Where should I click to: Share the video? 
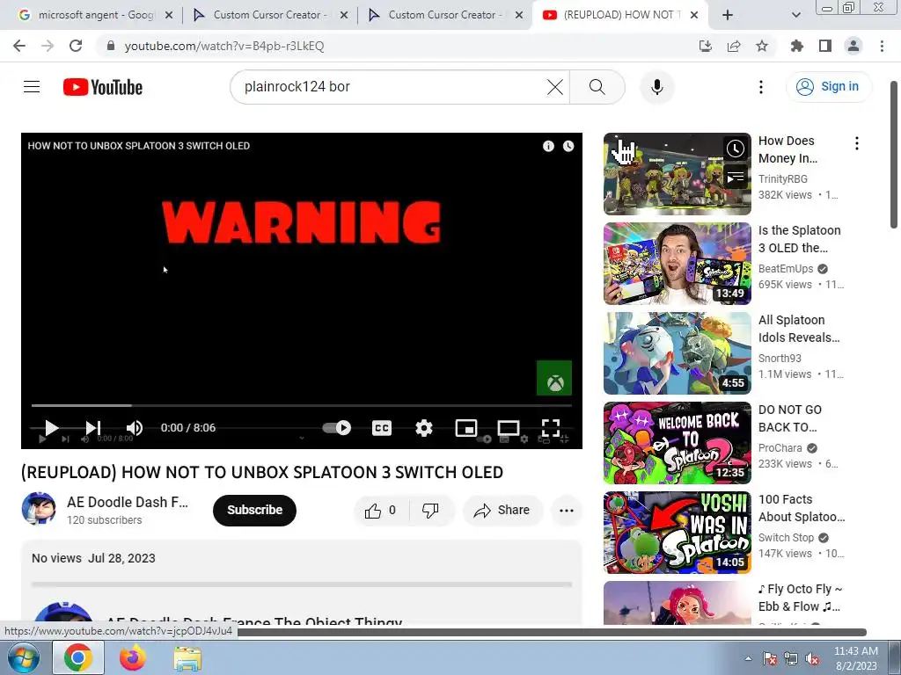click(502, 511)
